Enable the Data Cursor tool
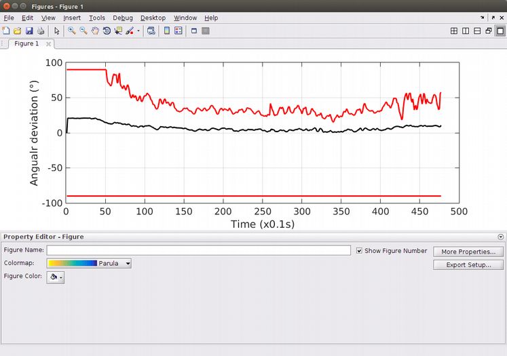The height and width of the screenshot is (356, 507). coord(118,31)
